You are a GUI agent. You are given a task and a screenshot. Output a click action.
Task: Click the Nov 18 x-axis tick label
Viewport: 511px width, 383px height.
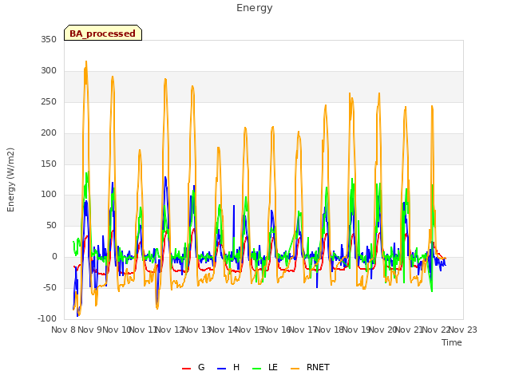point(330,330)
